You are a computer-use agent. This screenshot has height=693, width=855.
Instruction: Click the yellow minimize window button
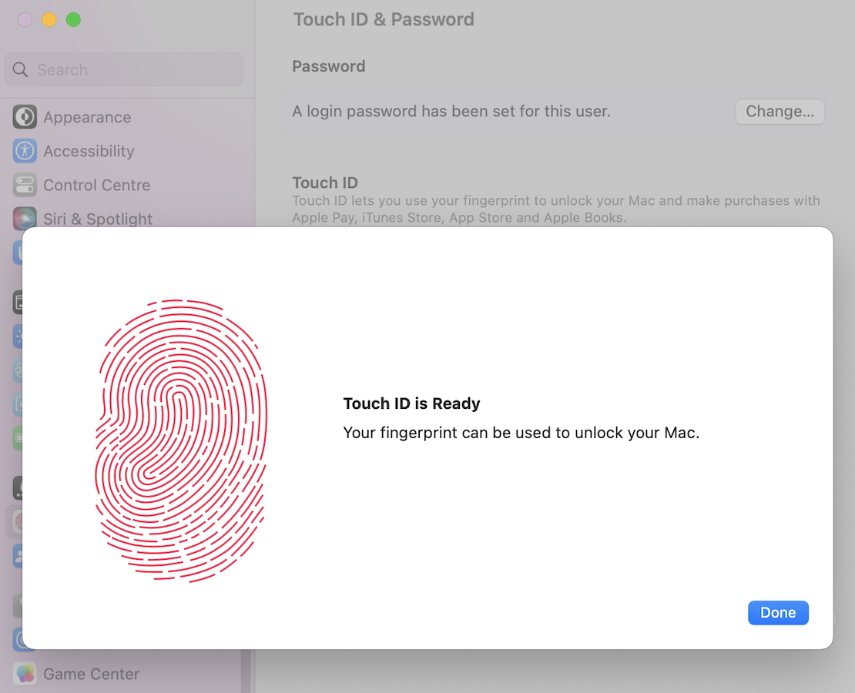point(49,19)
